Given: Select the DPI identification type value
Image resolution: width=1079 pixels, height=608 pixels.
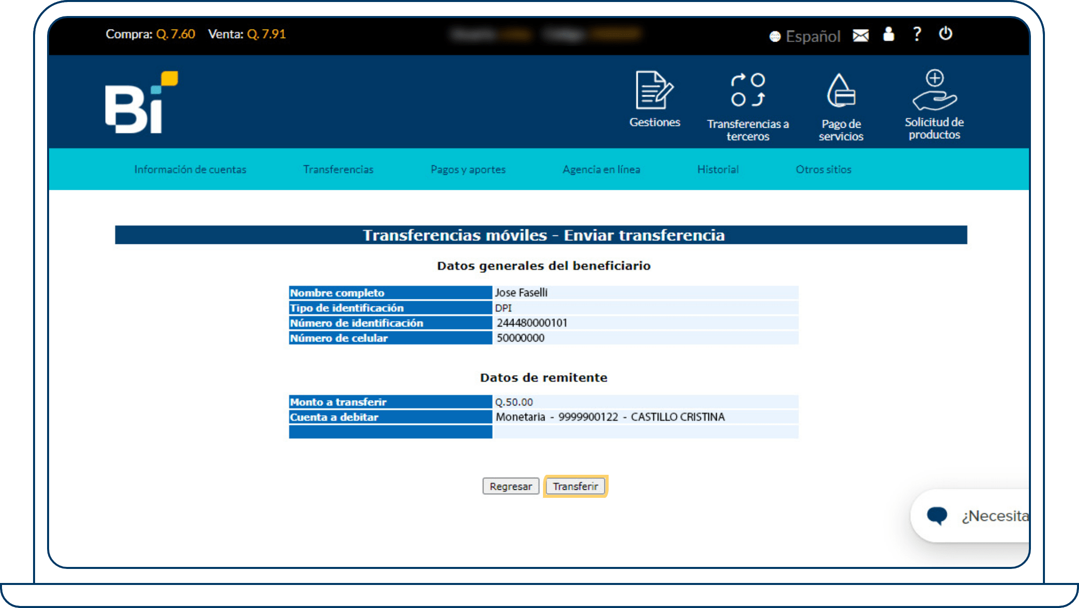Looking at the screenshot, I should click(503, 308).
